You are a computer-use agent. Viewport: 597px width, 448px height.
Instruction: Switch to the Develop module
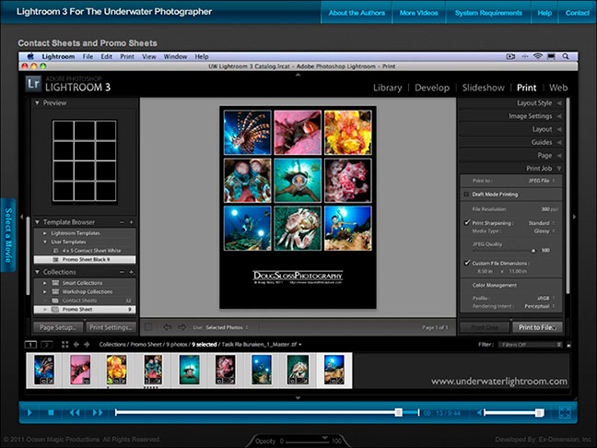click(x=432, y=88)
